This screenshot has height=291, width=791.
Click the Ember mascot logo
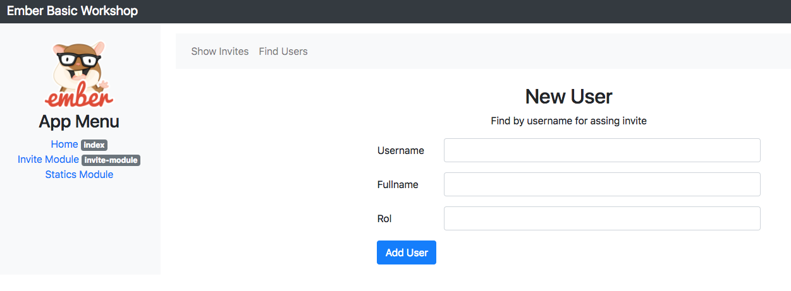pos(79,74)
